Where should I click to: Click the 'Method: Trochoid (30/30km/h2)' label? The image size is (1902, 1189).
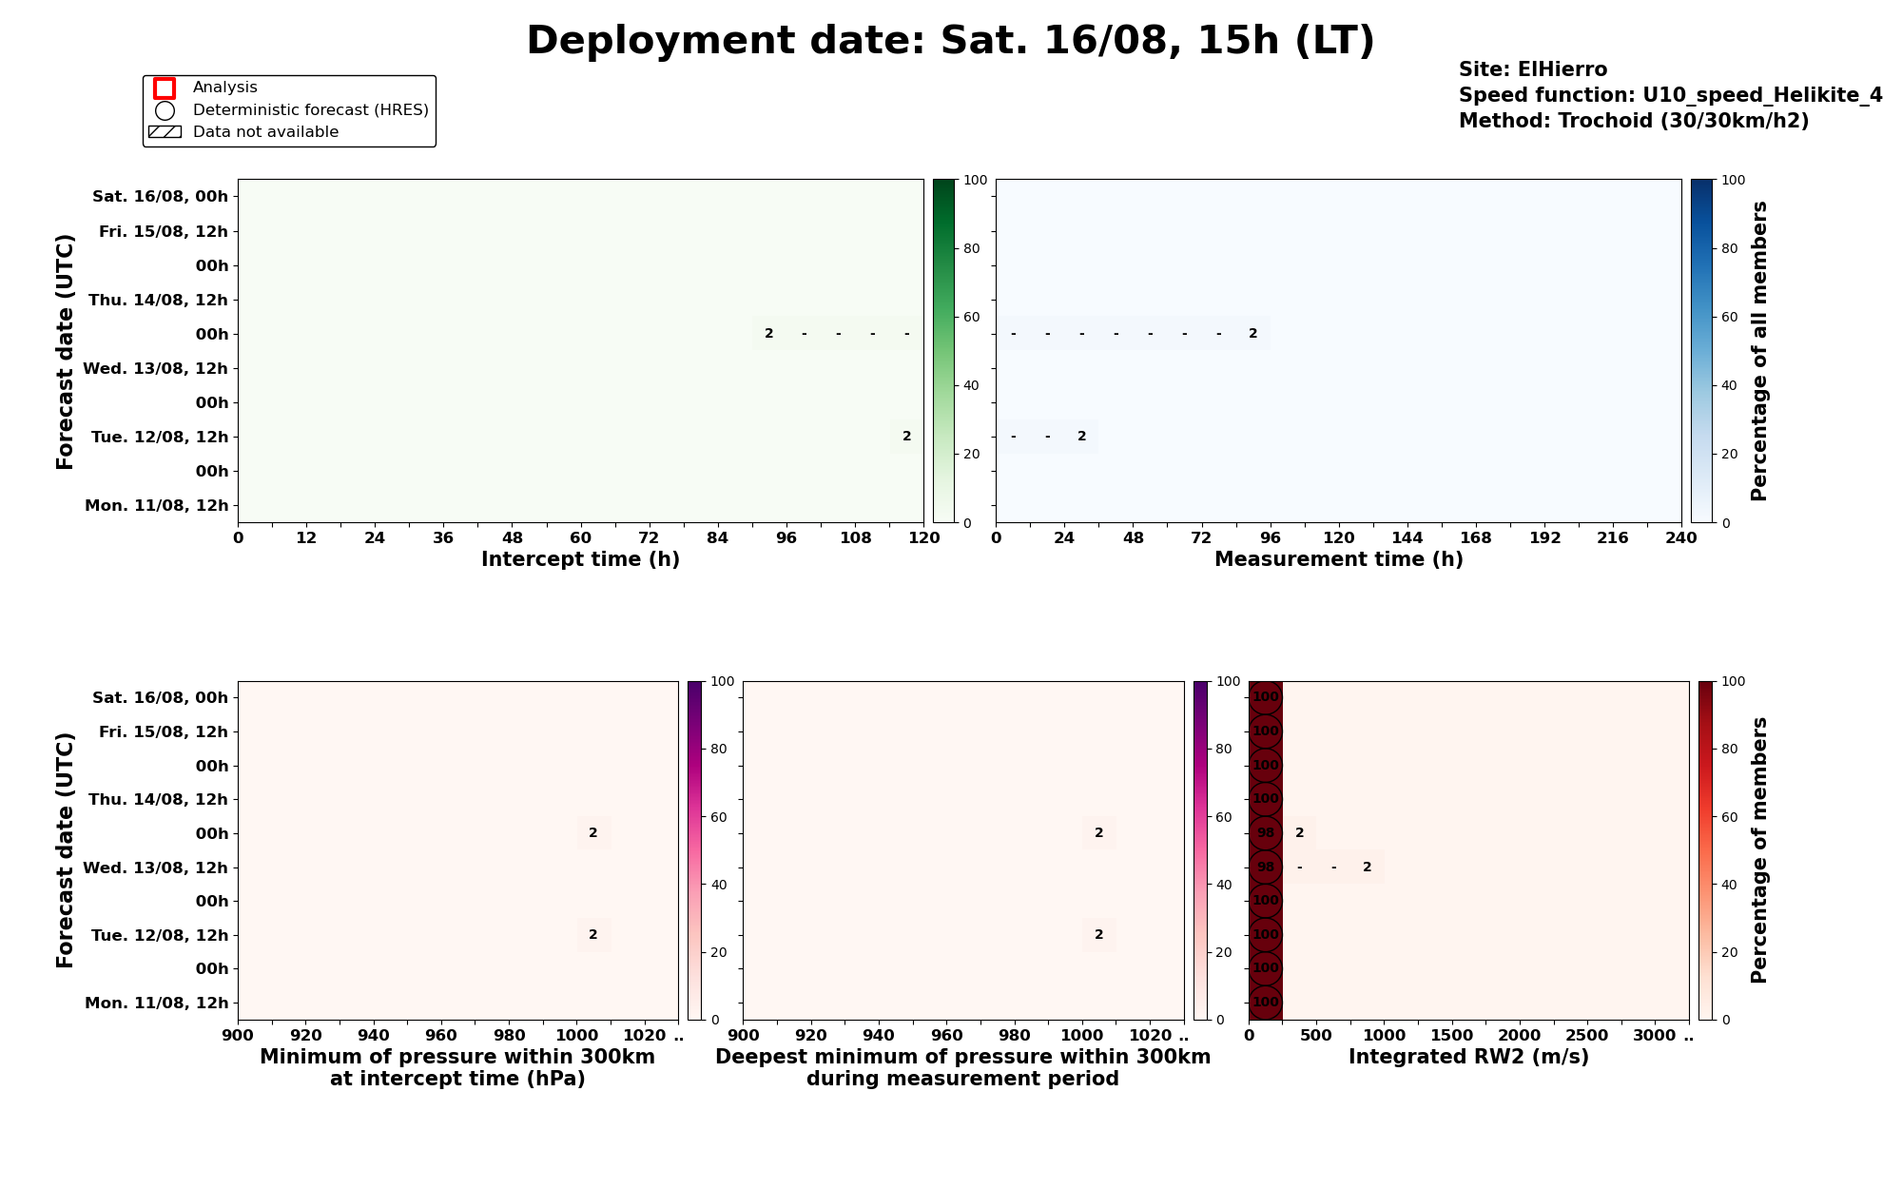tap(1634, 121)
